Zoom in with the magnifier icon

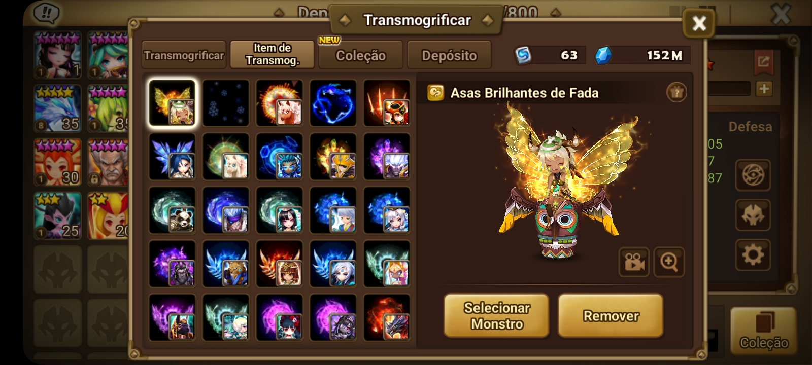(669, 262)
